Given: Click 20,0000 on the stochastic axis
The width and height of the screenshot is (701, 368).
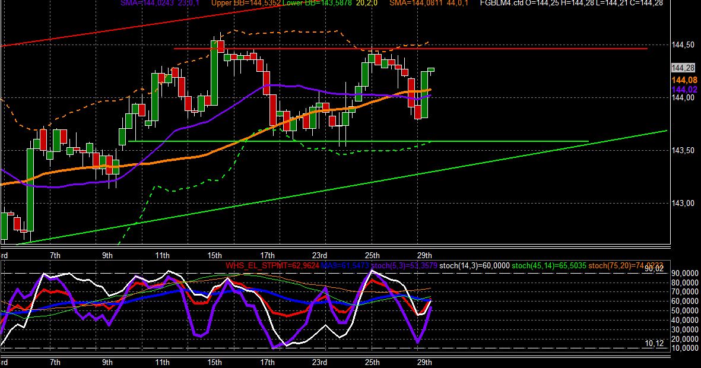Looking at the screenshot, I should (685, 339).
